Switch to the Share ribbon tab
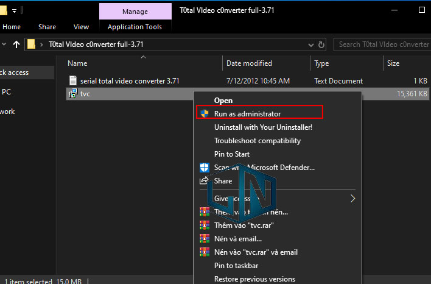 pos(47,27)
